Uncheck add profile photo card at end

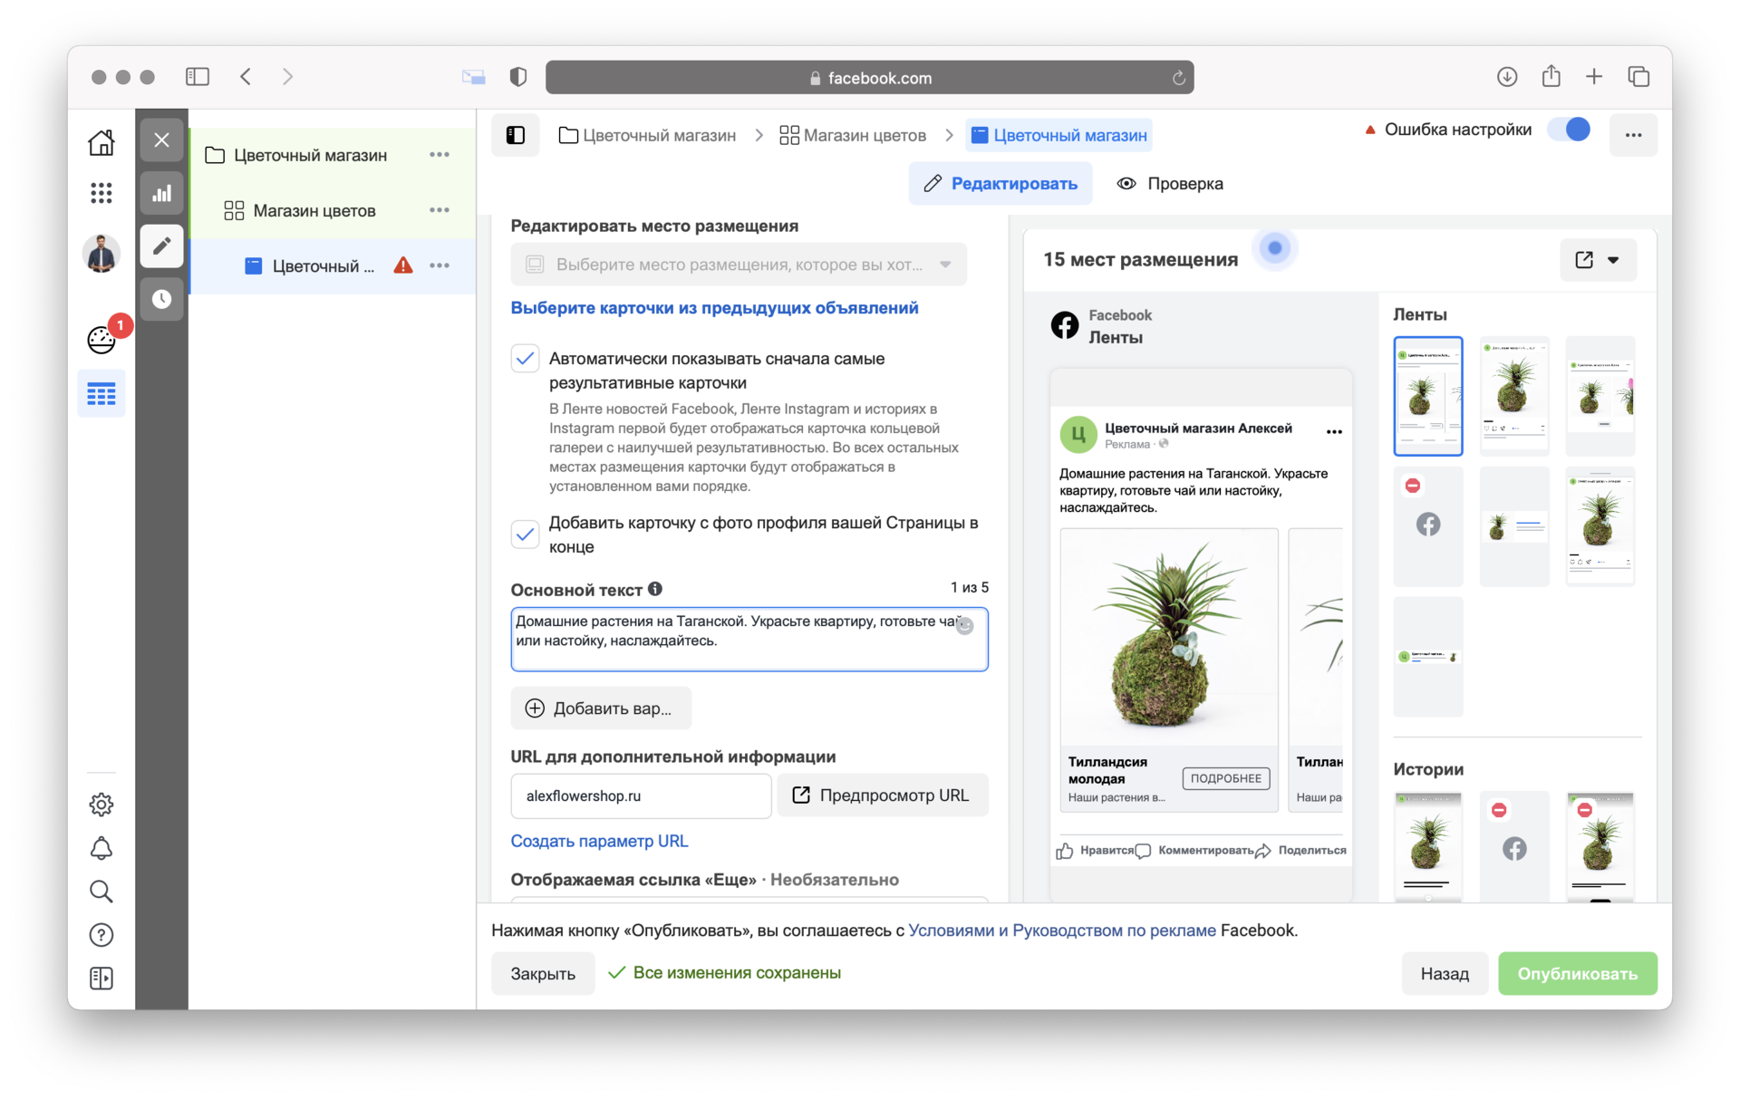coord(526,534)
